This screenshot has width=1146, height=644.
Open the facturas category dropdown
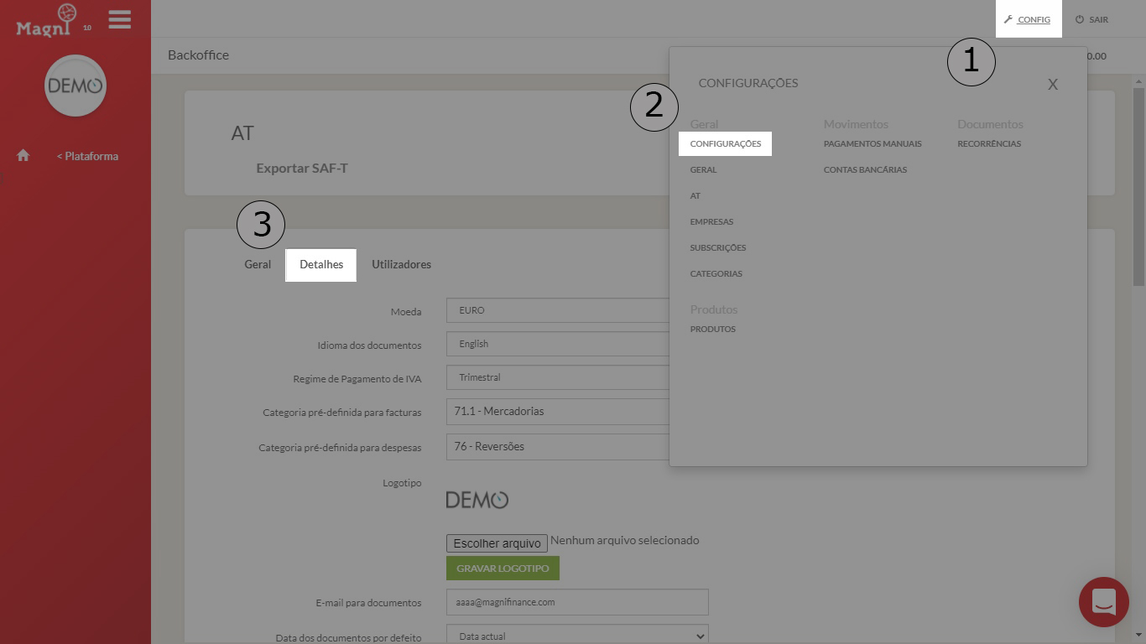[x=558, y=412]
